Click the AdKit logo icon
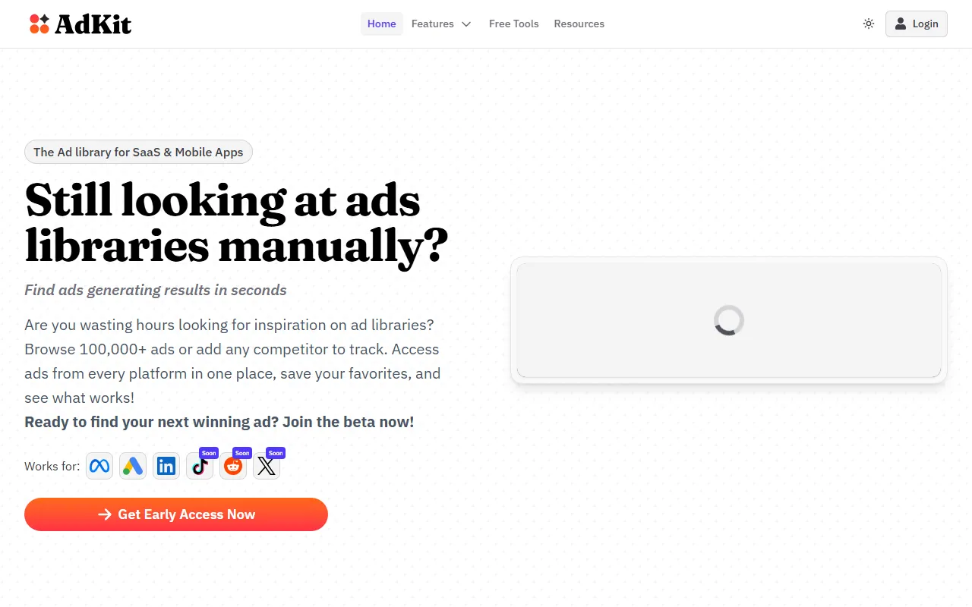Viewport: 972px width, 607px height. 39,24
